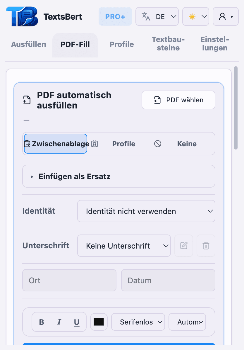244x350 pixels.
Task: Toggle bold formatting
Action: (x=42, y=322)
